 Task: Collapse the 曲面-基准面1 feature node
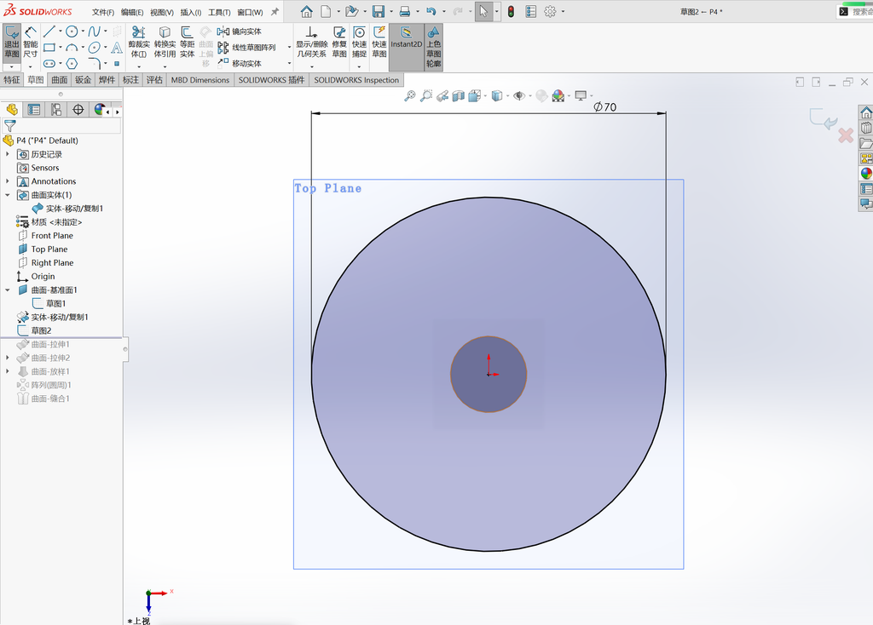point(7,290)
